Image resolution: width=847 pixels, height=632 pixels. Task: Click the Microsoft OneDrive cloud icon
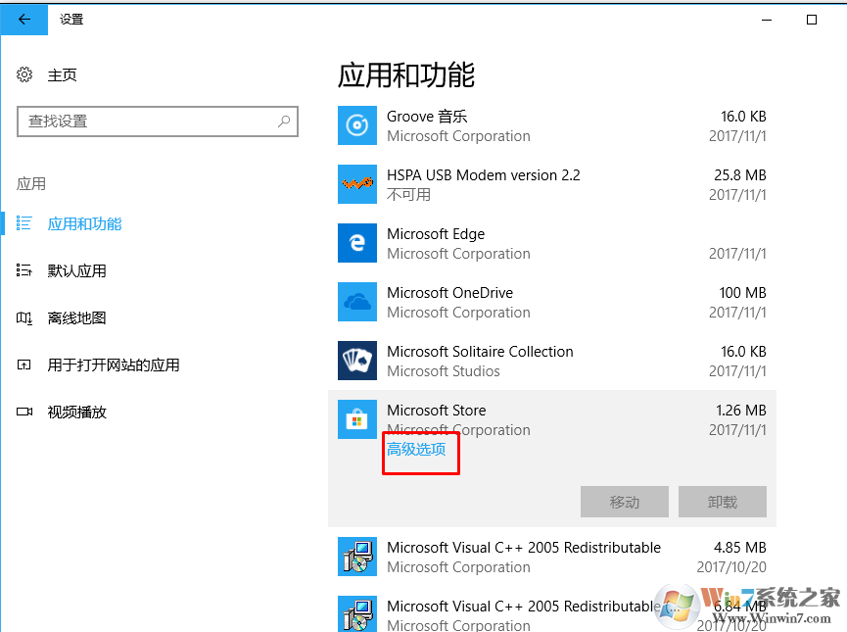click(x=357, y=302)
